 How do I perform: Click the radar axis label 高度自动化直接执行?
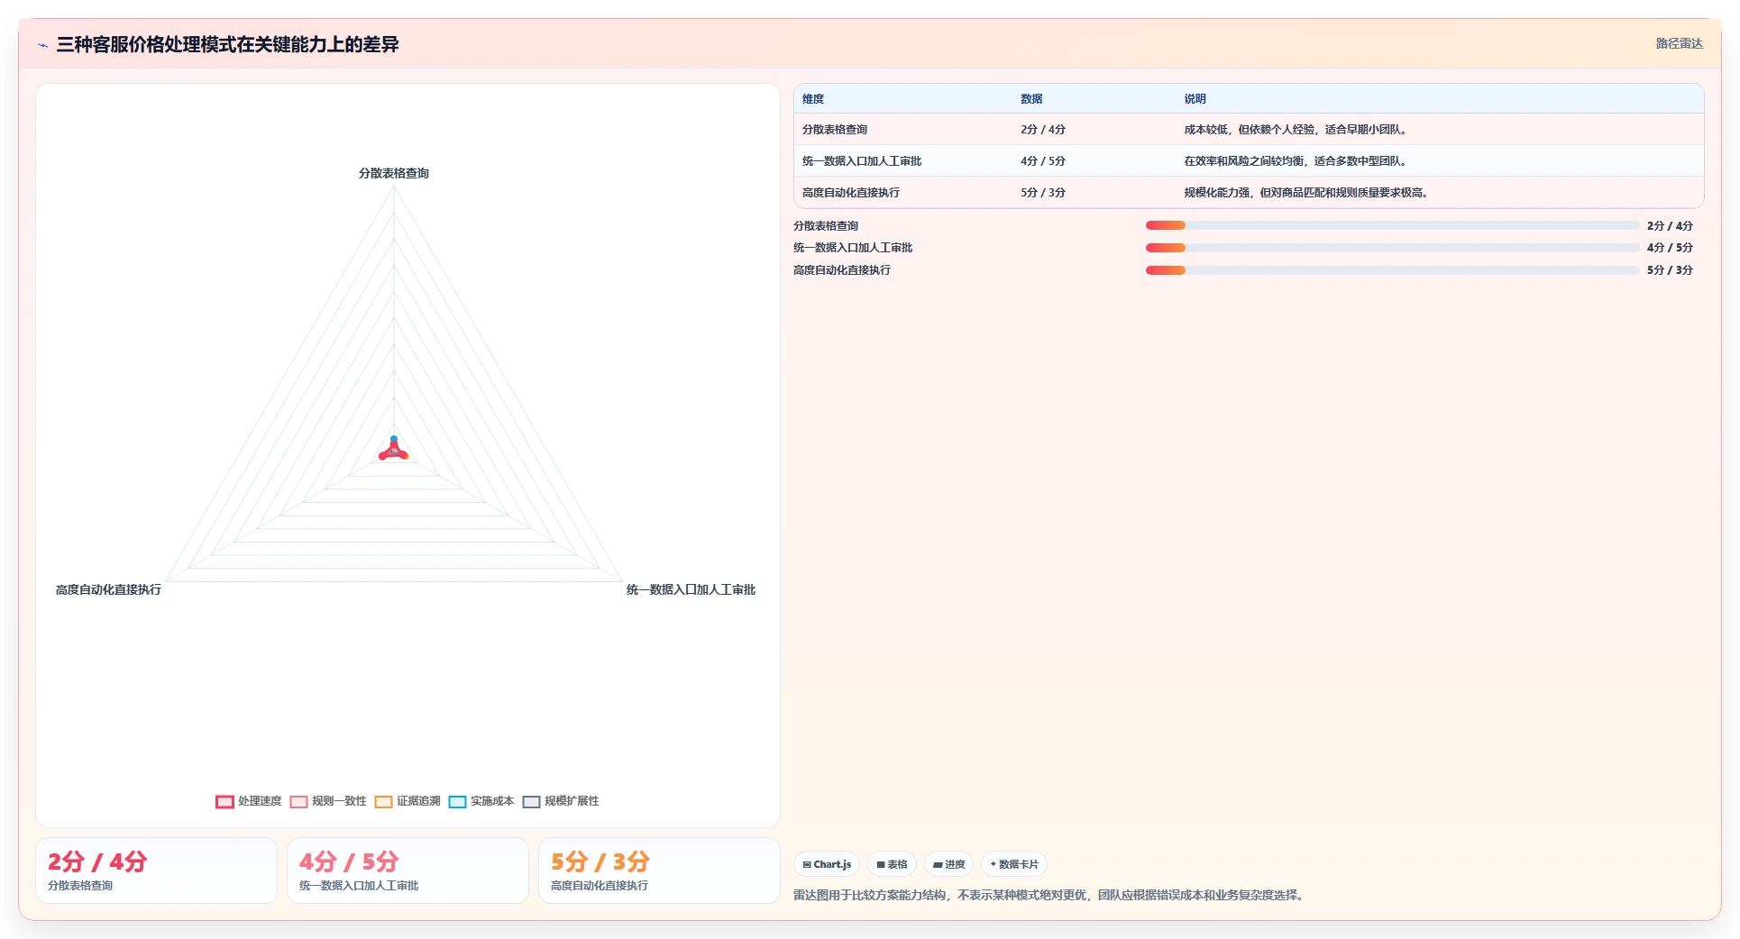point(108,589)
